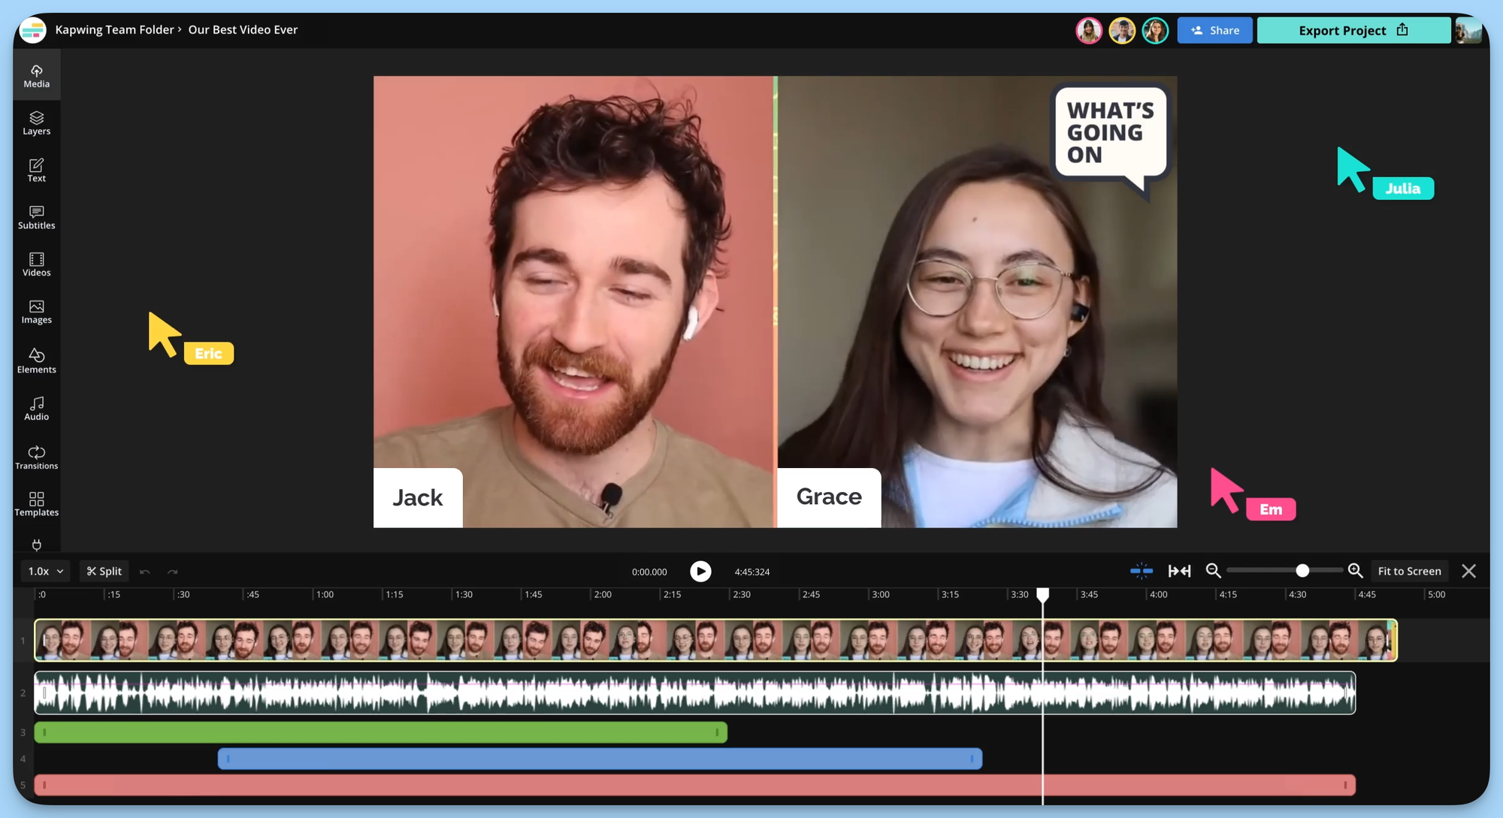Open the Subtitles panel
1503x818 pixels.
(36, 217)
